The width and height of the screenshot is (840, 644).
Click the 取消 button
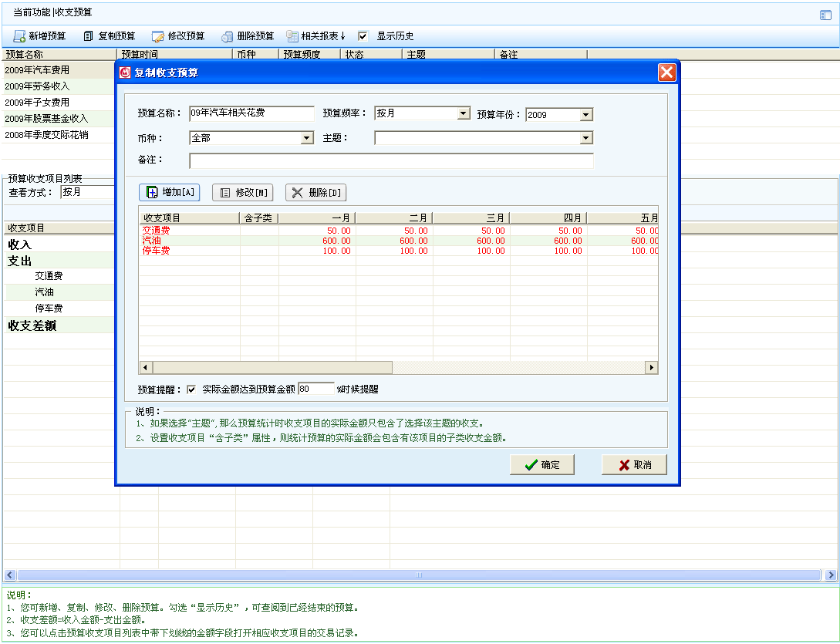pyautogui.click(x=634, y=465)
